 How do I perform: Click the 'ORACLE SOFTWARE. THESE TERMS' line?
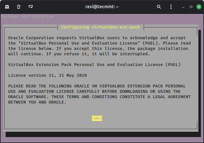coord(99,97)
